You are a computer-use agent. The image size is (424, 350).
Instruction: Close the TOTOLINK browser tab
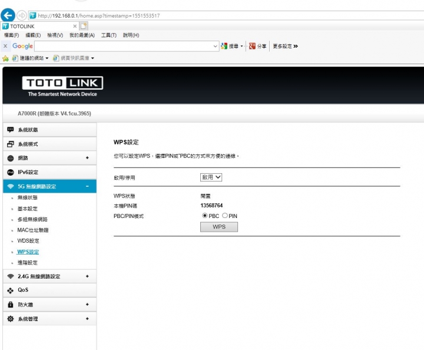coord(75,27)
